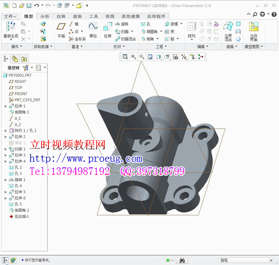Select the Revolve (旋转) tool
279x265 pixels.
pos(122,24)
